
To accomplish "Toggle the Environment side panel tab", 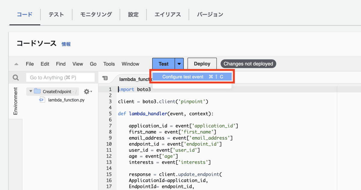I will click(15, 101).
